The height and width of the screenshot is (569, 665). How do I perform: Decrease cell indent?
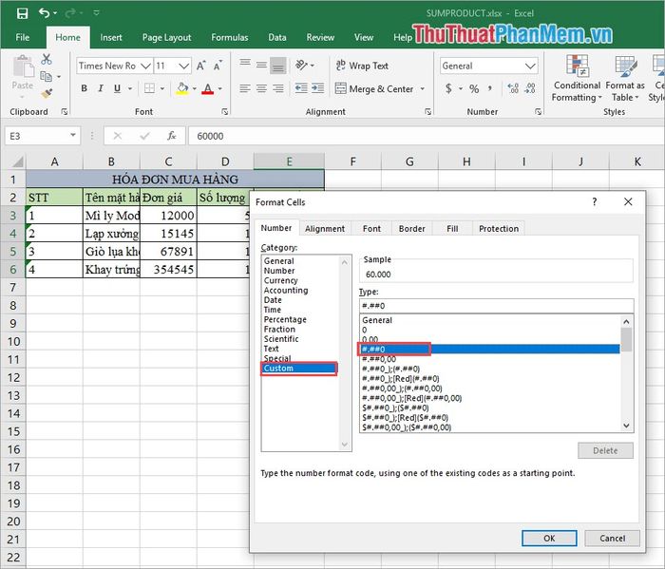click(301, 88)
